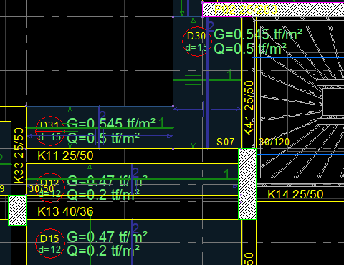The width and height of the screenshot is (344, 265).
Task: Click the hatched column left of K13
Action: (x=17, y=210)
